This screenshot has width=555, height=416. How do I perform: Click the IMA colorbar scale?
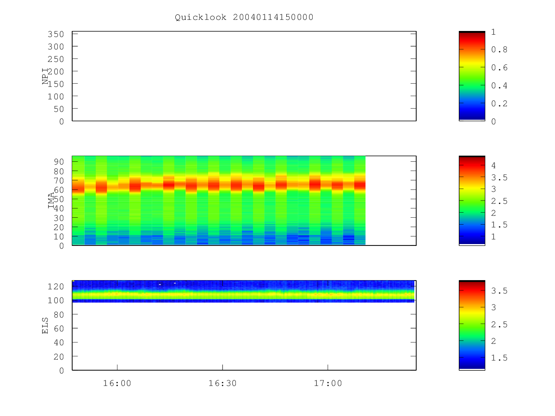coord(472,201)
